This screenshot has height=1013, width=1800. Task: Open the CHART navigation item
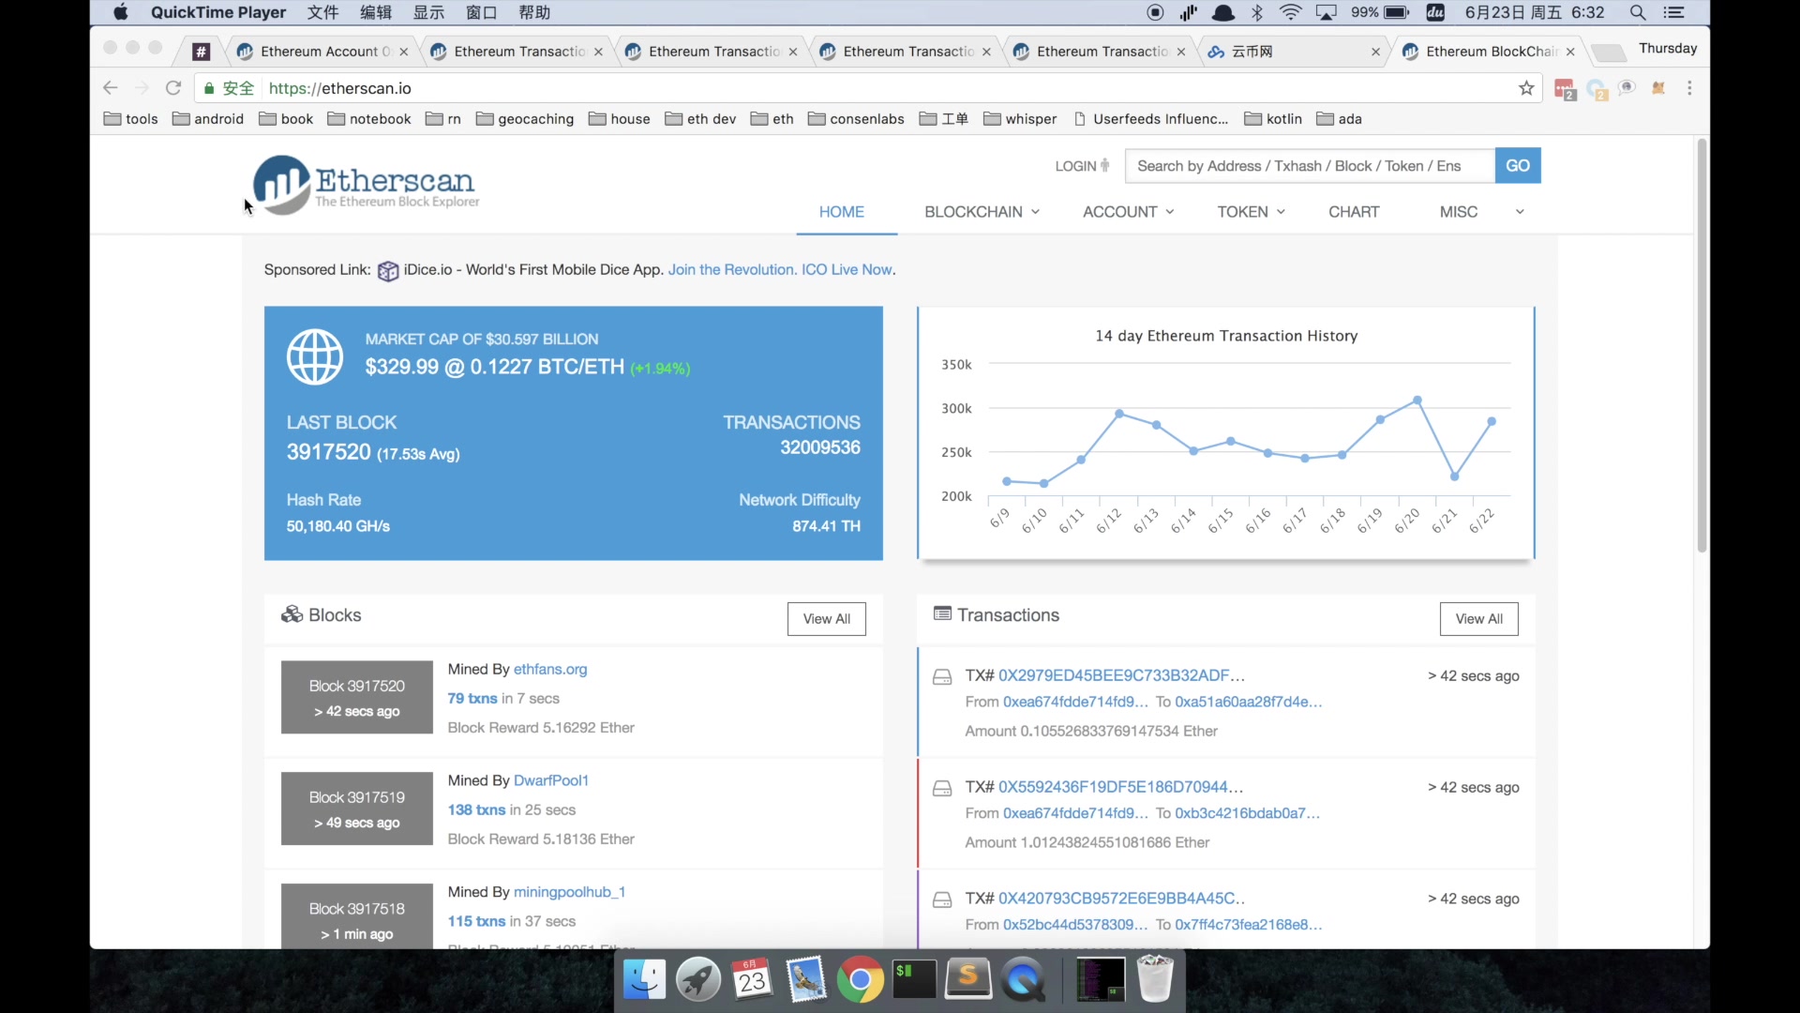click(1354, 212)
